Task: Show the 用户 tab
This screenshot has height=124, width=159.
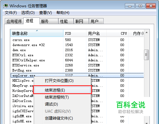Action: click(x=96, y=21)
